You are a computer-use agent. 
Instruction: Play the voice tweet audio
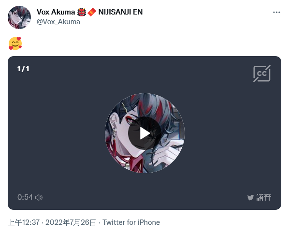pyautogui.click(x=144, y=133)
